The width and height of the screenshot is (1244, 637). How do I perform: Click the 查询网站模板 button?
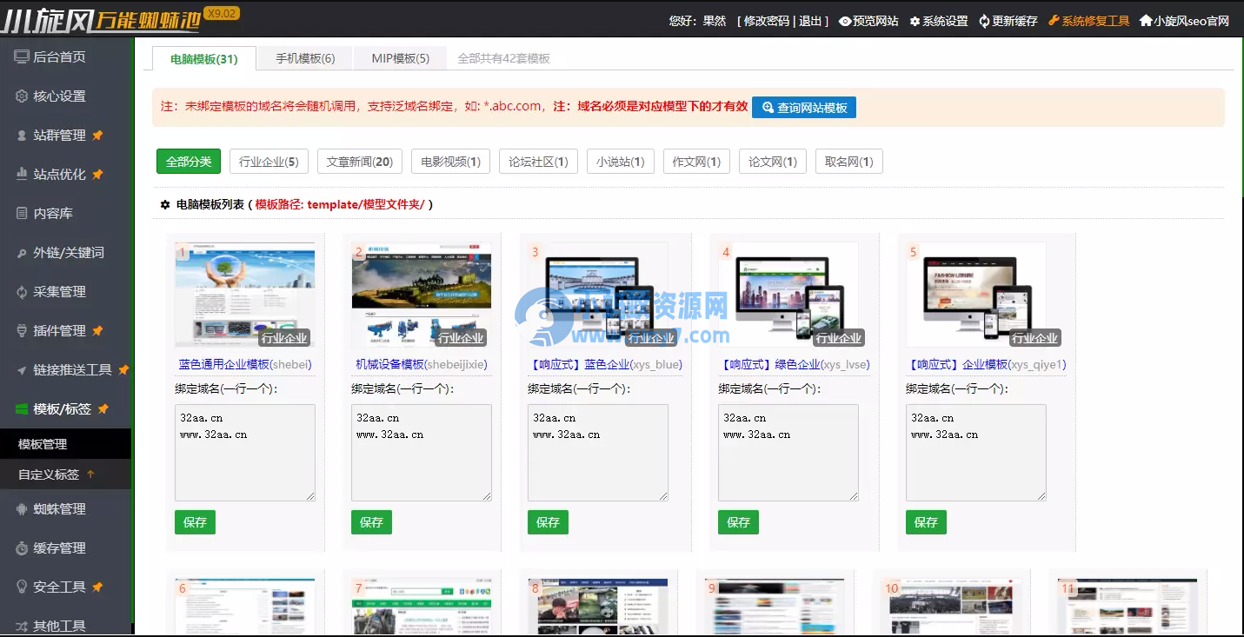click(802, 108)
